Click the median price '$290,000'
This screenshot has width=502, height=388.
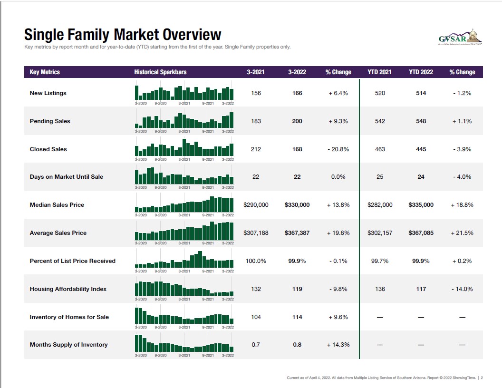point(256,205)
